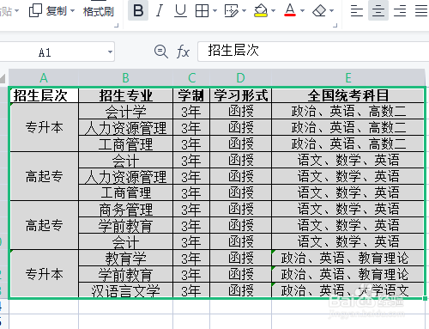
Task: Apply yellow fill color bucket
Action: point(261,11)
